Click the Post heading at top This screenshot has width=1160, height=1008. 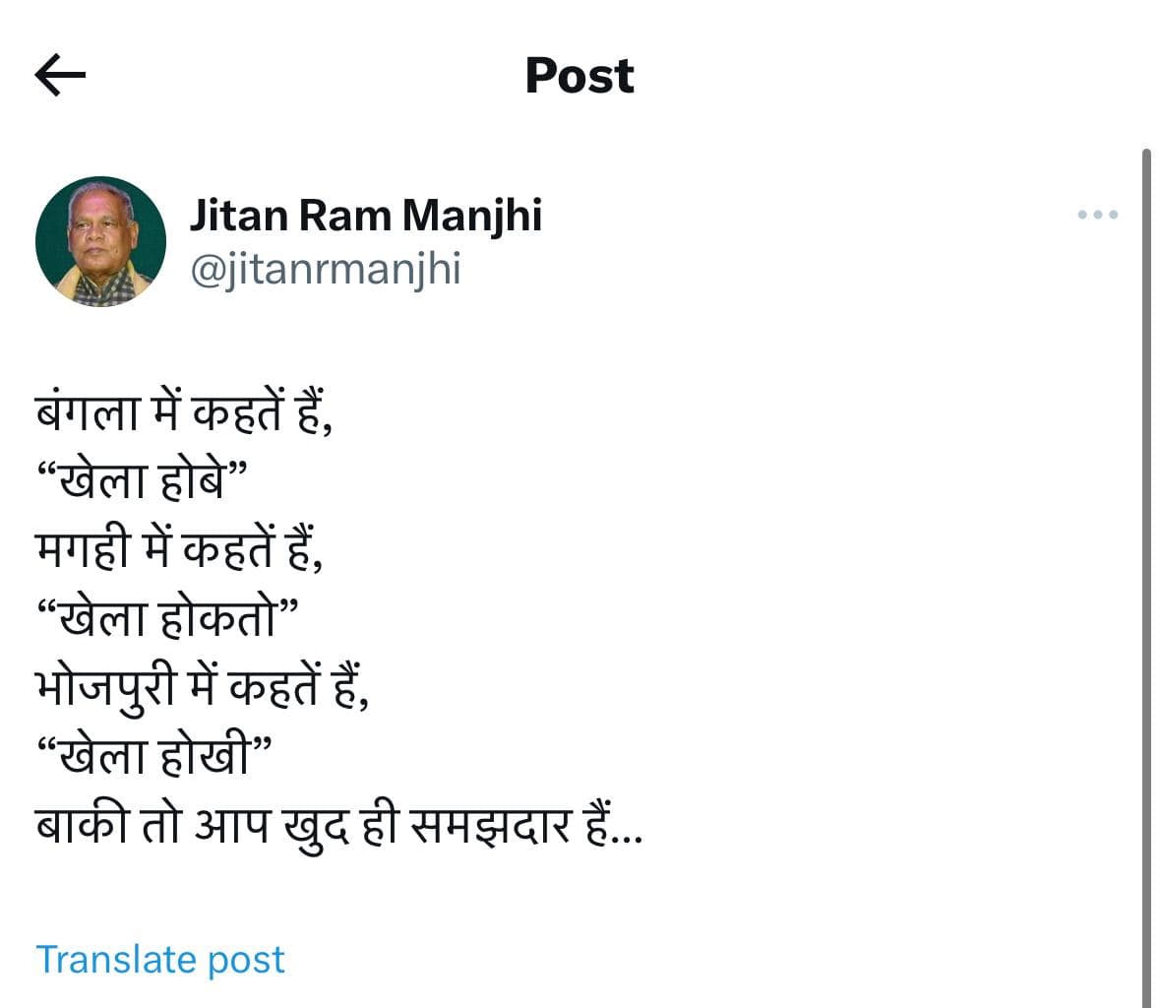click(580, 76)
